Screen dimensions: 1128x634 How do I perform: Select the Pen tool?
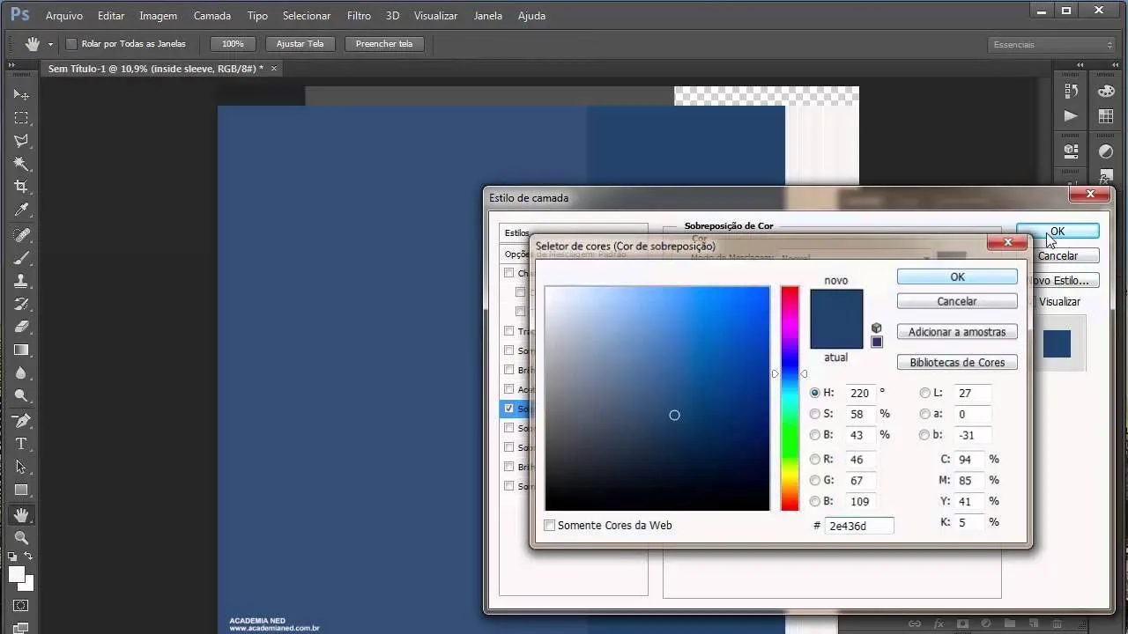pos(21,421)
